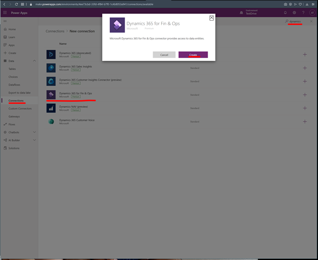Viewport: 318px width, 260px height.
Task: Select 'Dynamics 365 Customer Voice' name text
Action: point(77,120)
